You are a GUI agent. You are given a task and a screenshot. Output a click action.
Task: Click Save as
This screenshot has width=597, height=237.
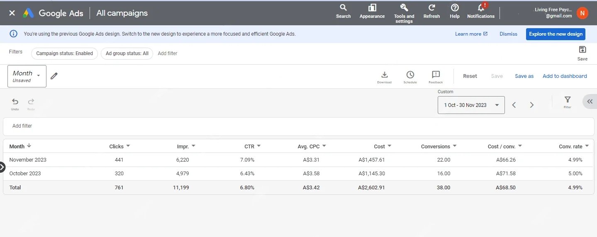pos(524,76)
